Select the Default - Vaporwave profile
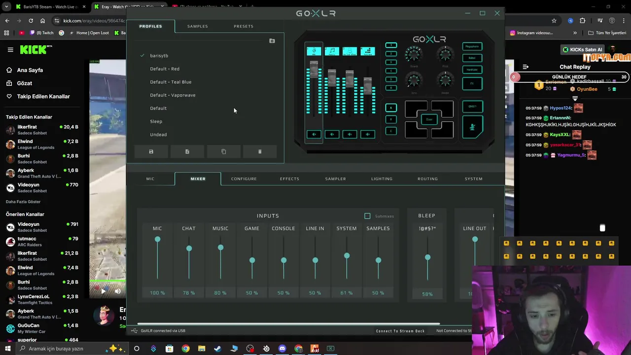631x355 pixels. coord(173,95)
